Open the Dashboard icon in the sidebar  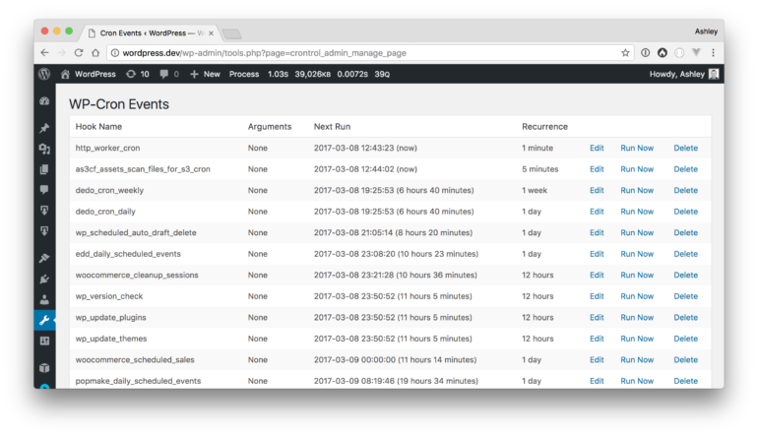tap(44, 101)
